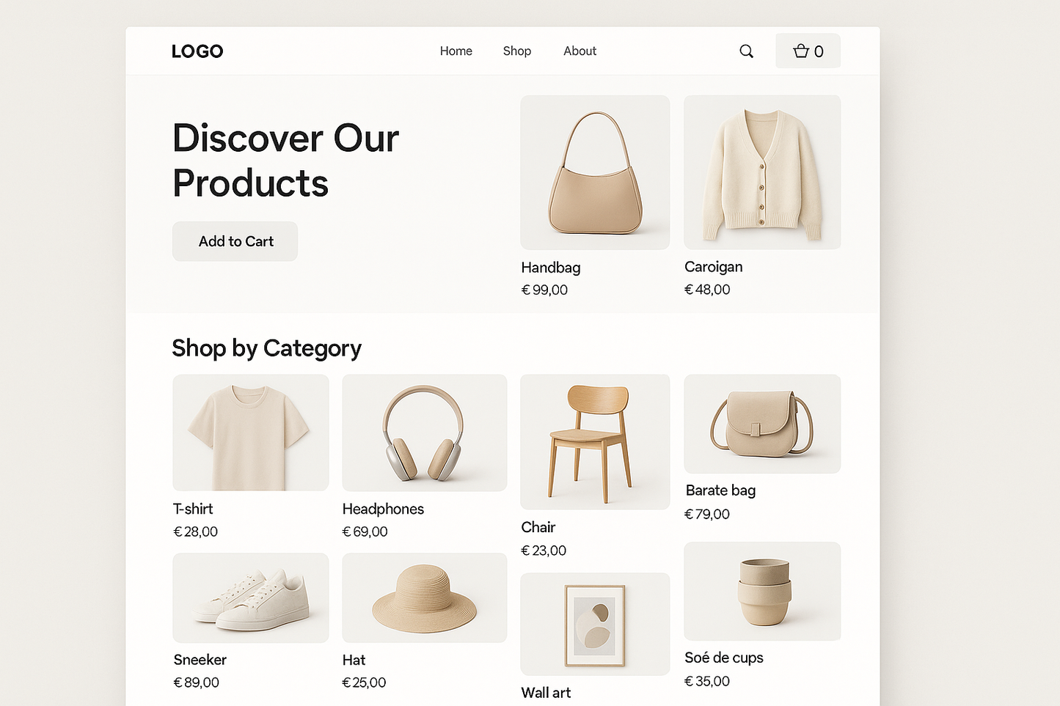Open the Headphones title link
Viewport: 1060px width, 706px height.
click(383, 509)
